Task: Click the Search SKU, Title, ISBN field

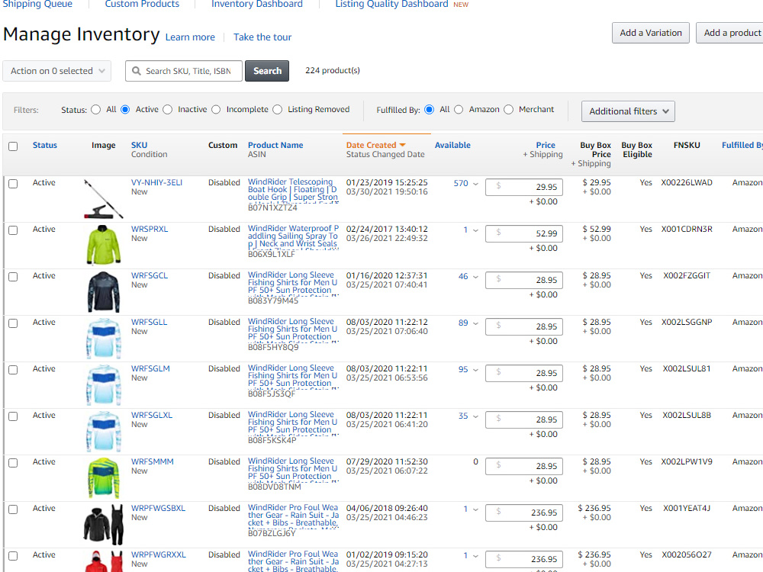Action: 183,71
